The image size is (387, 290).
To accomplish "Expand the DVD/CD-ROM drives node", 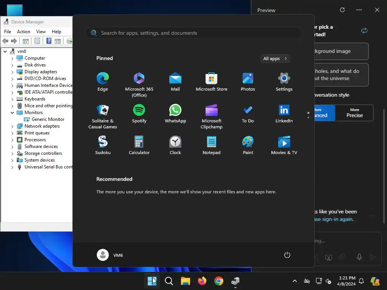I will click(12, 79).
